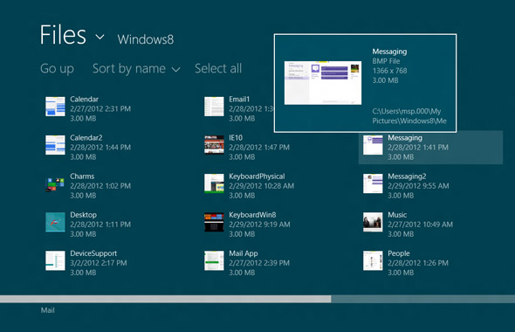Click the Messaging2 file name

coord(407,176)
